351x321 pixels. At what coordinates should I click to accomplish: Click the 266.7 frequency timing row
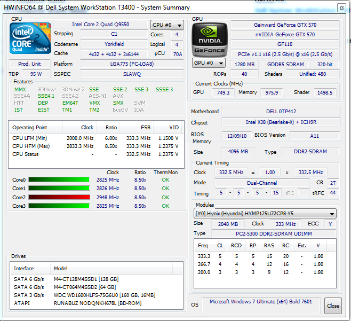[x=265, y=264]
